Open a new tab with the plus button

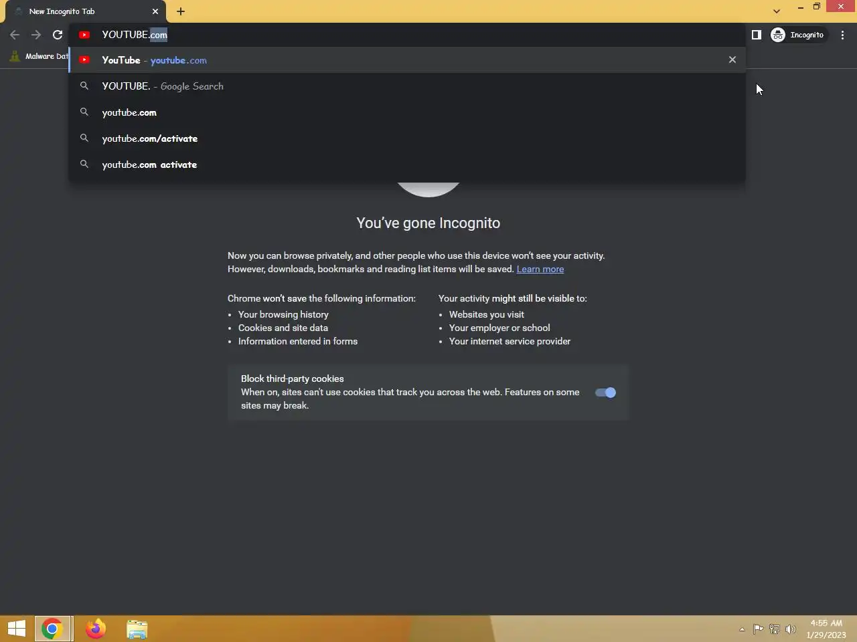click(x=181, y=11)
